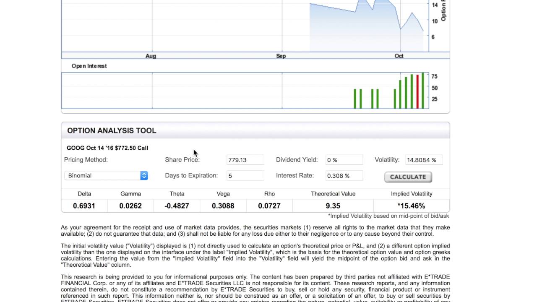Click the implied volatility mid-point footnote

click(388, 216)
